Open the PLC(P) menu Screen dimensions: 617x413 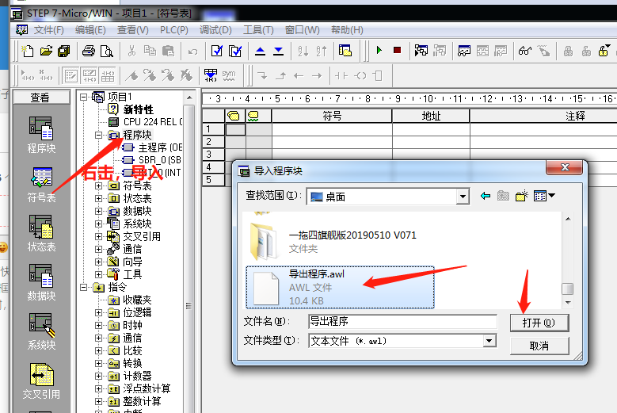(174, 30)
